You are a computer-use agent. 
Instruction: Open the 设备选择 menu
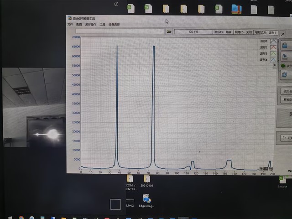(114, 24)
